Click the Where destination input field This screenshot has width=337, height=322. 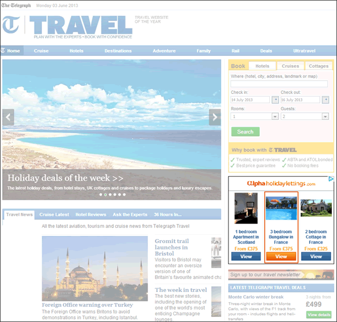point(279,84)
